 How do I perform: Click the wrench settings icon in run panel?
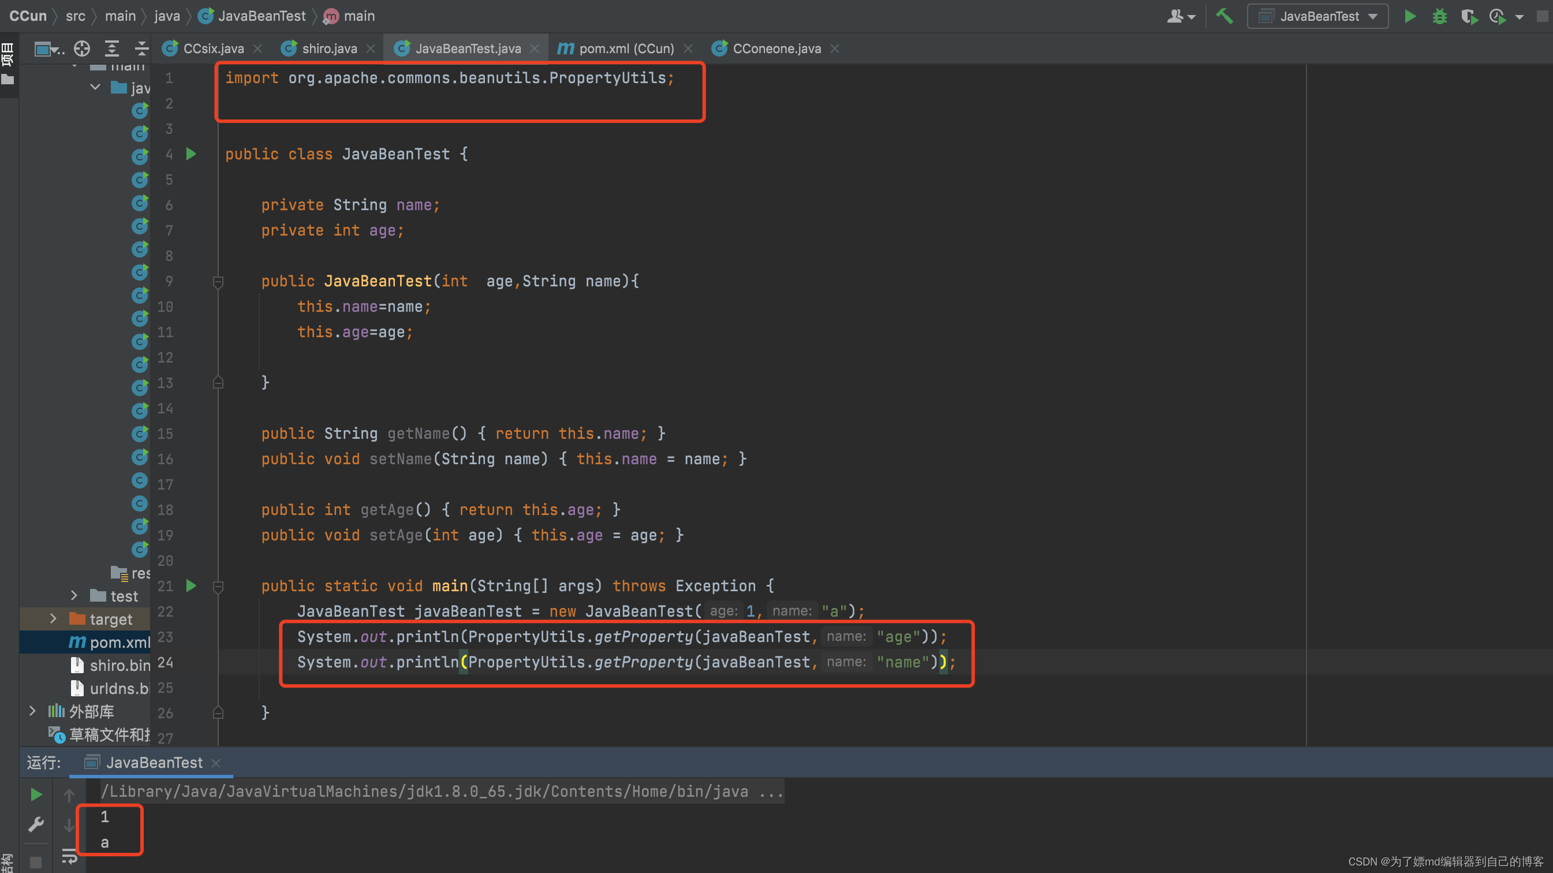(x=36, y=824)
